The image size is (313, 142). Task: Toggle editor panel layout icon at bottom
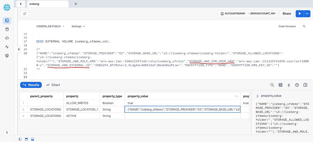pos(26,139)
